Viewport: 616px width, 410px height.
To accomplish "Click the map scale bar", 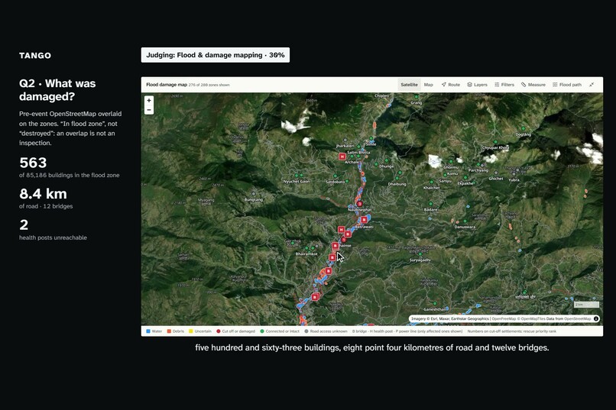I will (586, 305).
